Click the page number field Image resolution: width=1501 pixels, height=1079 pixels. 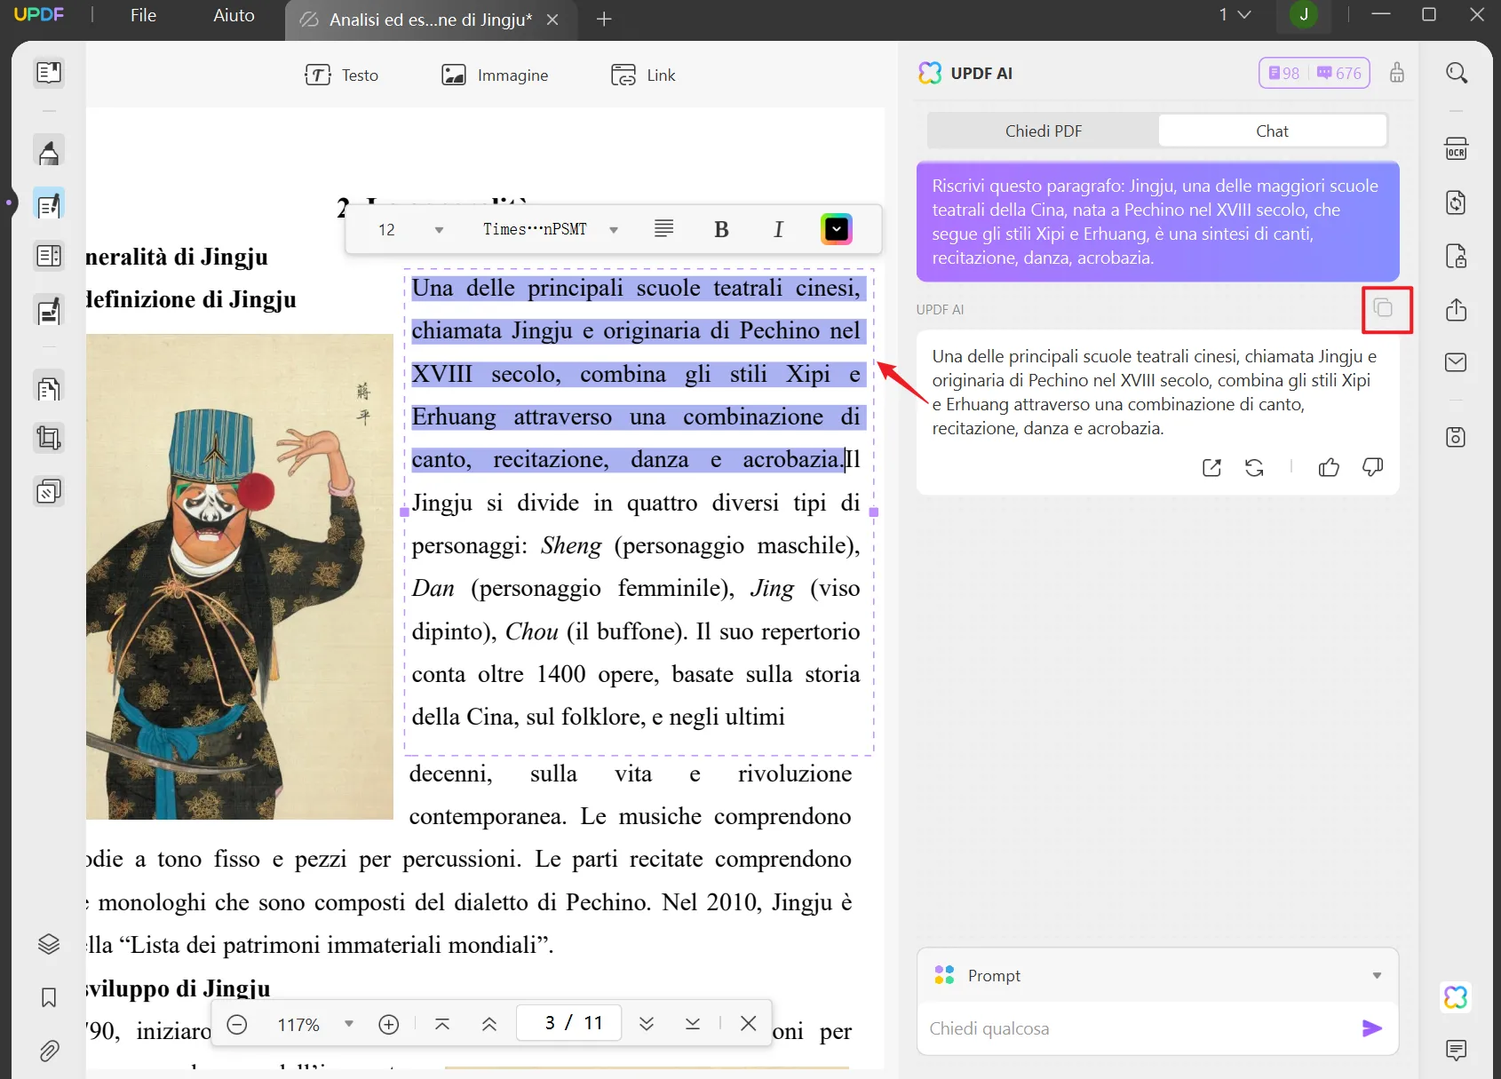569,1023
